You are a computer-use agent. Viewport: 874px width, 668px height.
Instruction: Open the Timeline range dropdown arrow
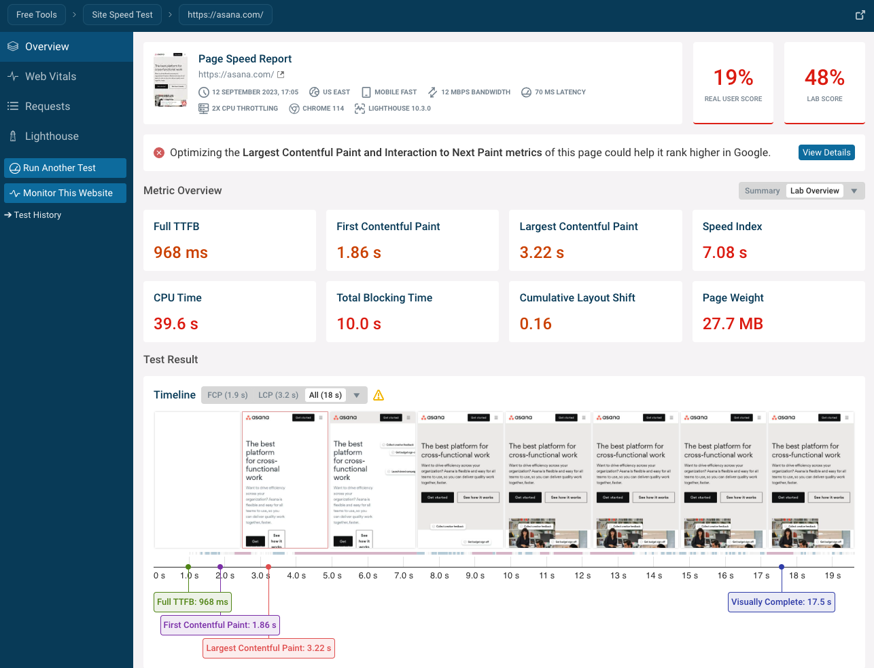pos(357,395)
